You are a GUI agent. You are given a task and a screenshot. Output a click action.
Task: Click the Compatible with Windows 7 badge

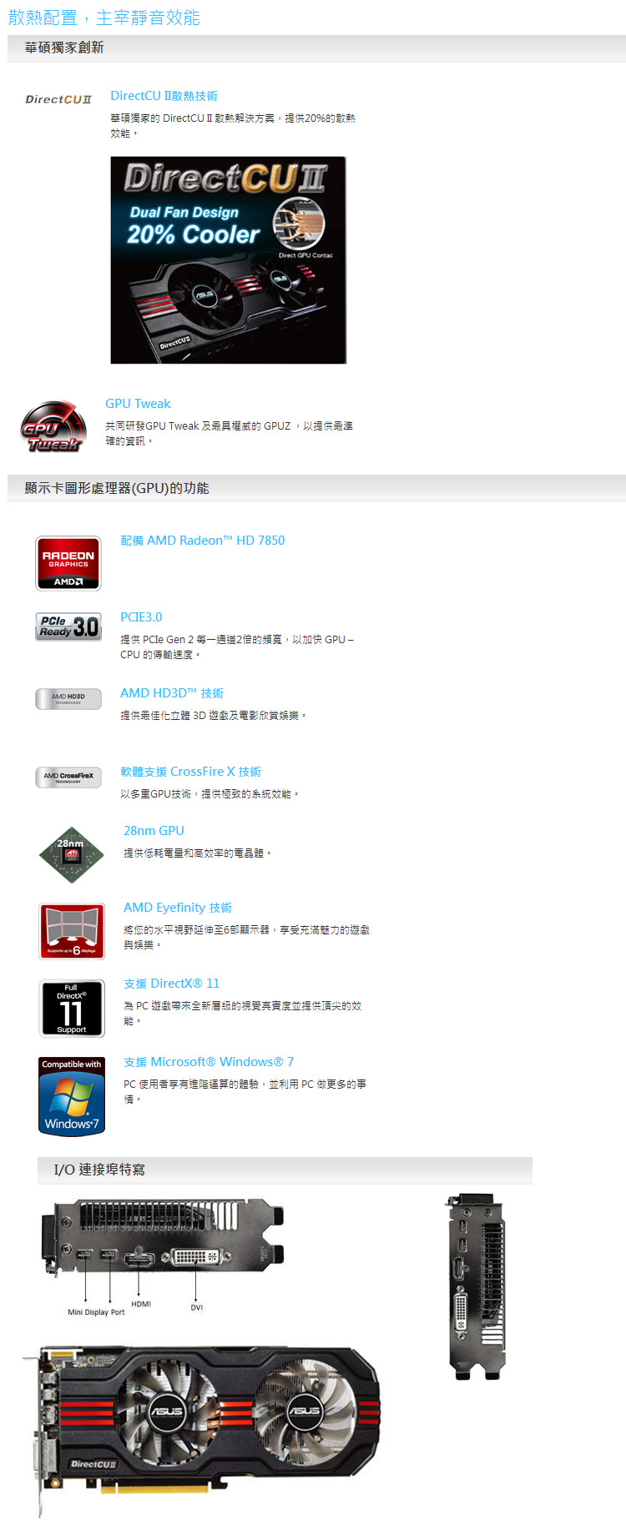point(72,1096)
